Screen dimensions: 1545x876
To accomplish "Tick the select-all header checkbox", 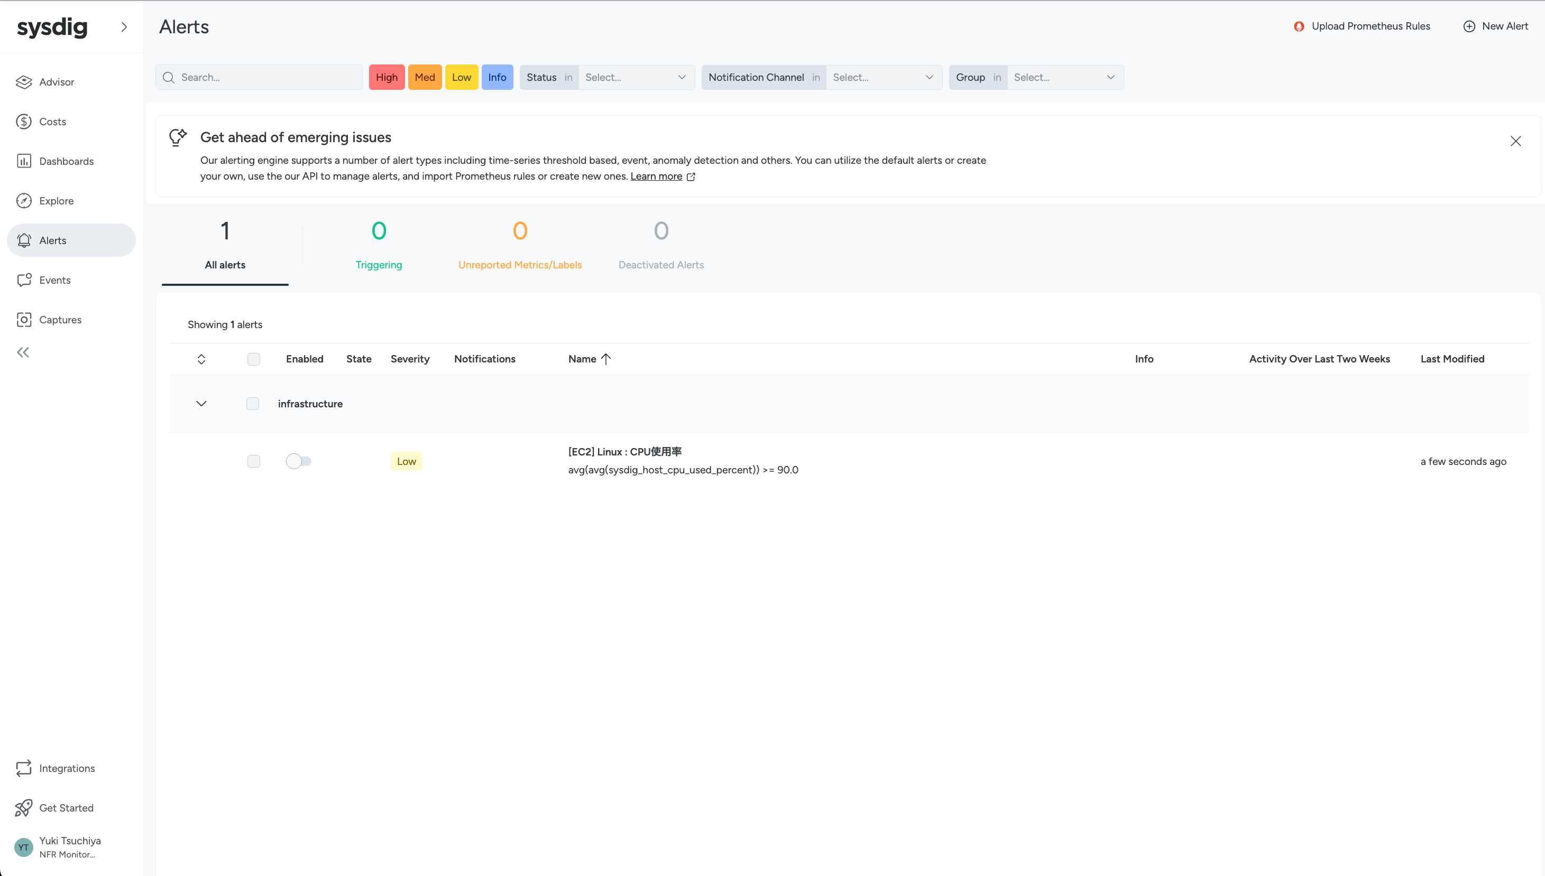I will [253, 359].
